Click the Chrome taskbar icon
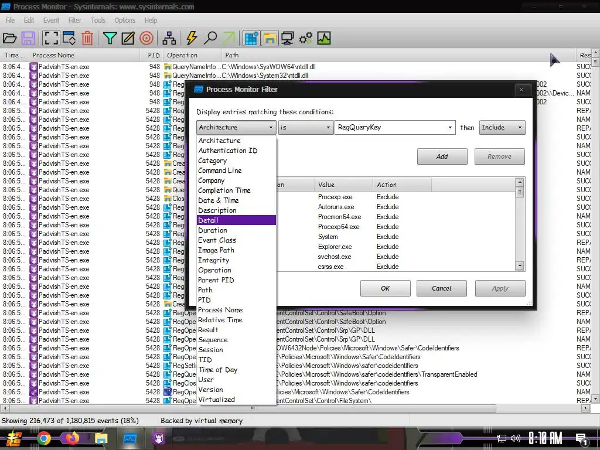Image resolution: width=600 pixels, height=450 pixels. [x=43, y=438]
